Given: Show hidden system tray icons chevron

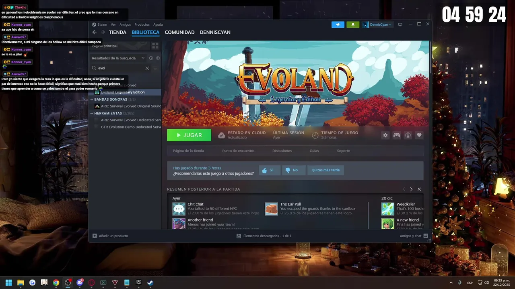Looking at the screenshot, I should (451, 283).
